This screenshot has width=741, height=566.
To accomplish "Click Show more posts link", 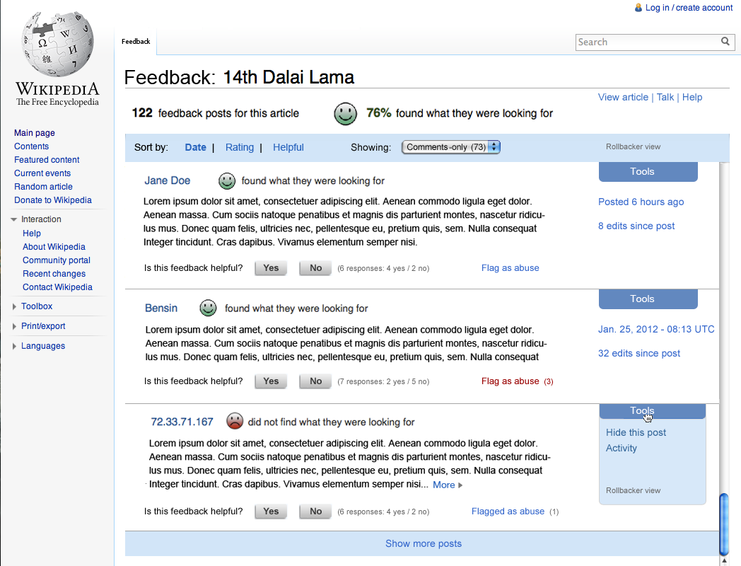I will tap(424, 544).
